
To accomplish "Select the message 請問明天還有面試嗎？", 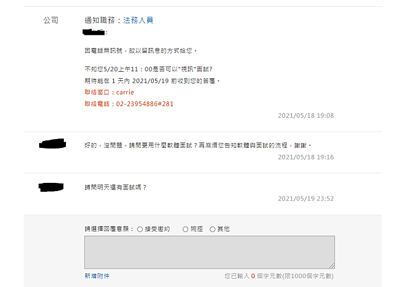I will [115, 187].
